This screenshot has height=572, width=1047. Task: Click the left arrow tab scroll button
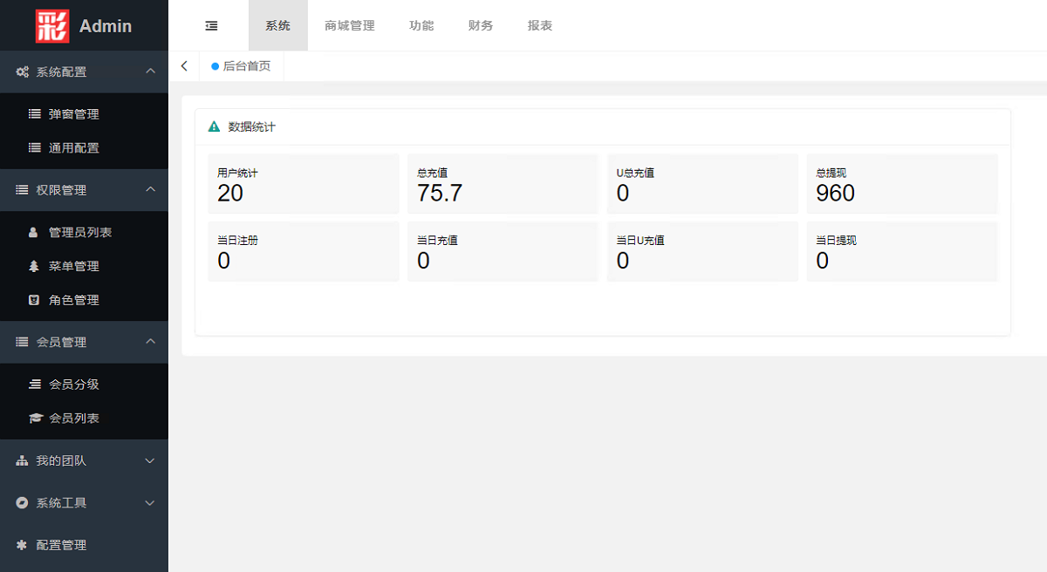pos(184,66)
